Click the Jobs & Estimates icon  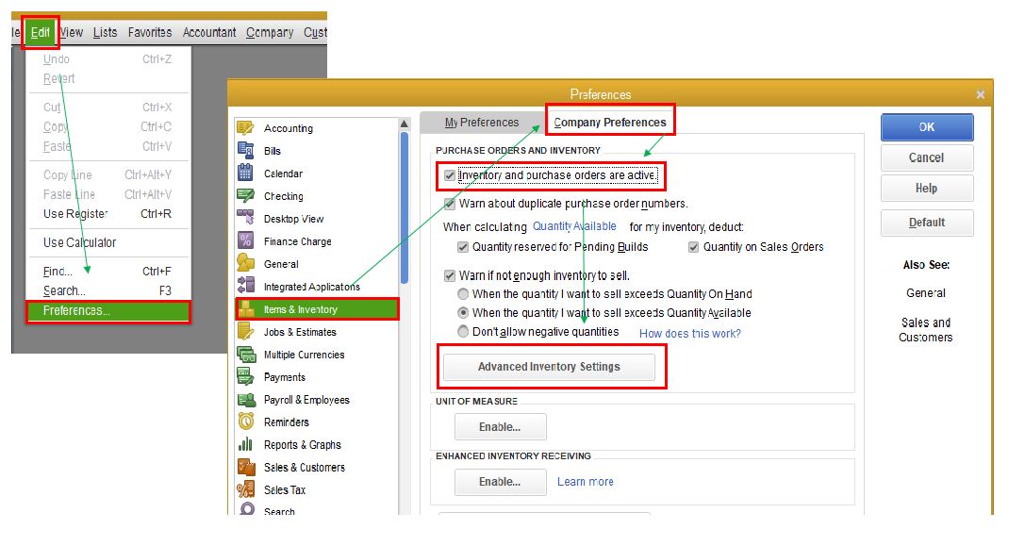(x=245, y=332)
